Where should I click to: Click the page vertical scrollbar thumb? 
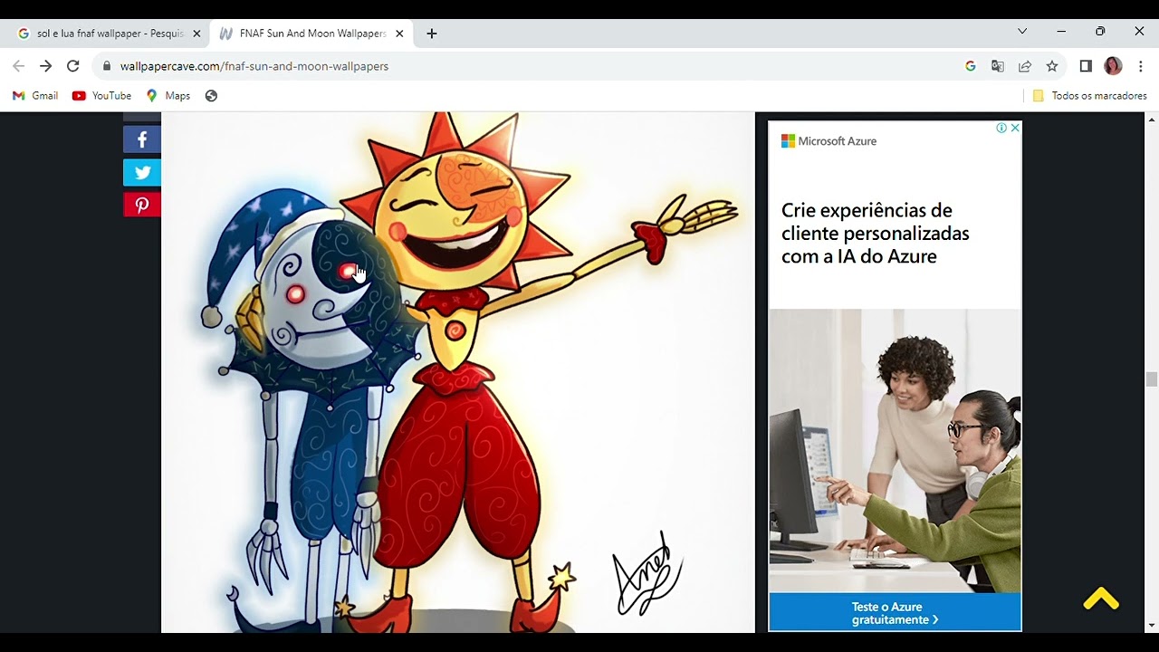click(x=1152, y=379)
